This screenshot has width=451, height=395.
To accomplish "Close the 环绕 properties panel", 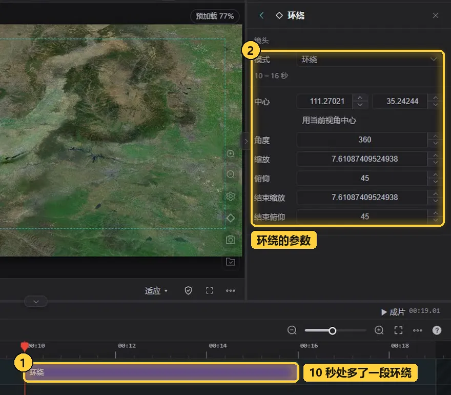I will point(436,15).
